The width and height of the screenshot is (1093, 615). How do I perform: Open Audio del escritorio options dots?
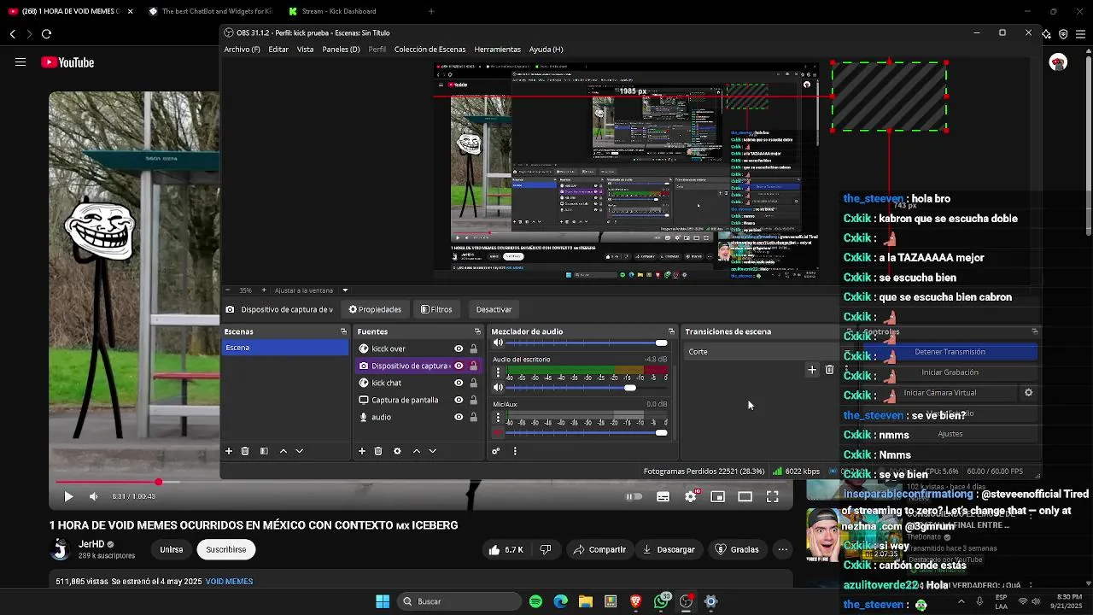pos(498,373)
